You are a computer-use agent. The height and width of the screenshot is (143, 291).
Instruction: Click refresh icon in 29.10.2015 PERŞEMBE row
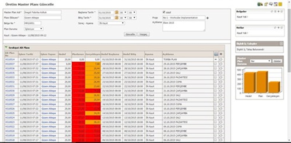[221, 64]
